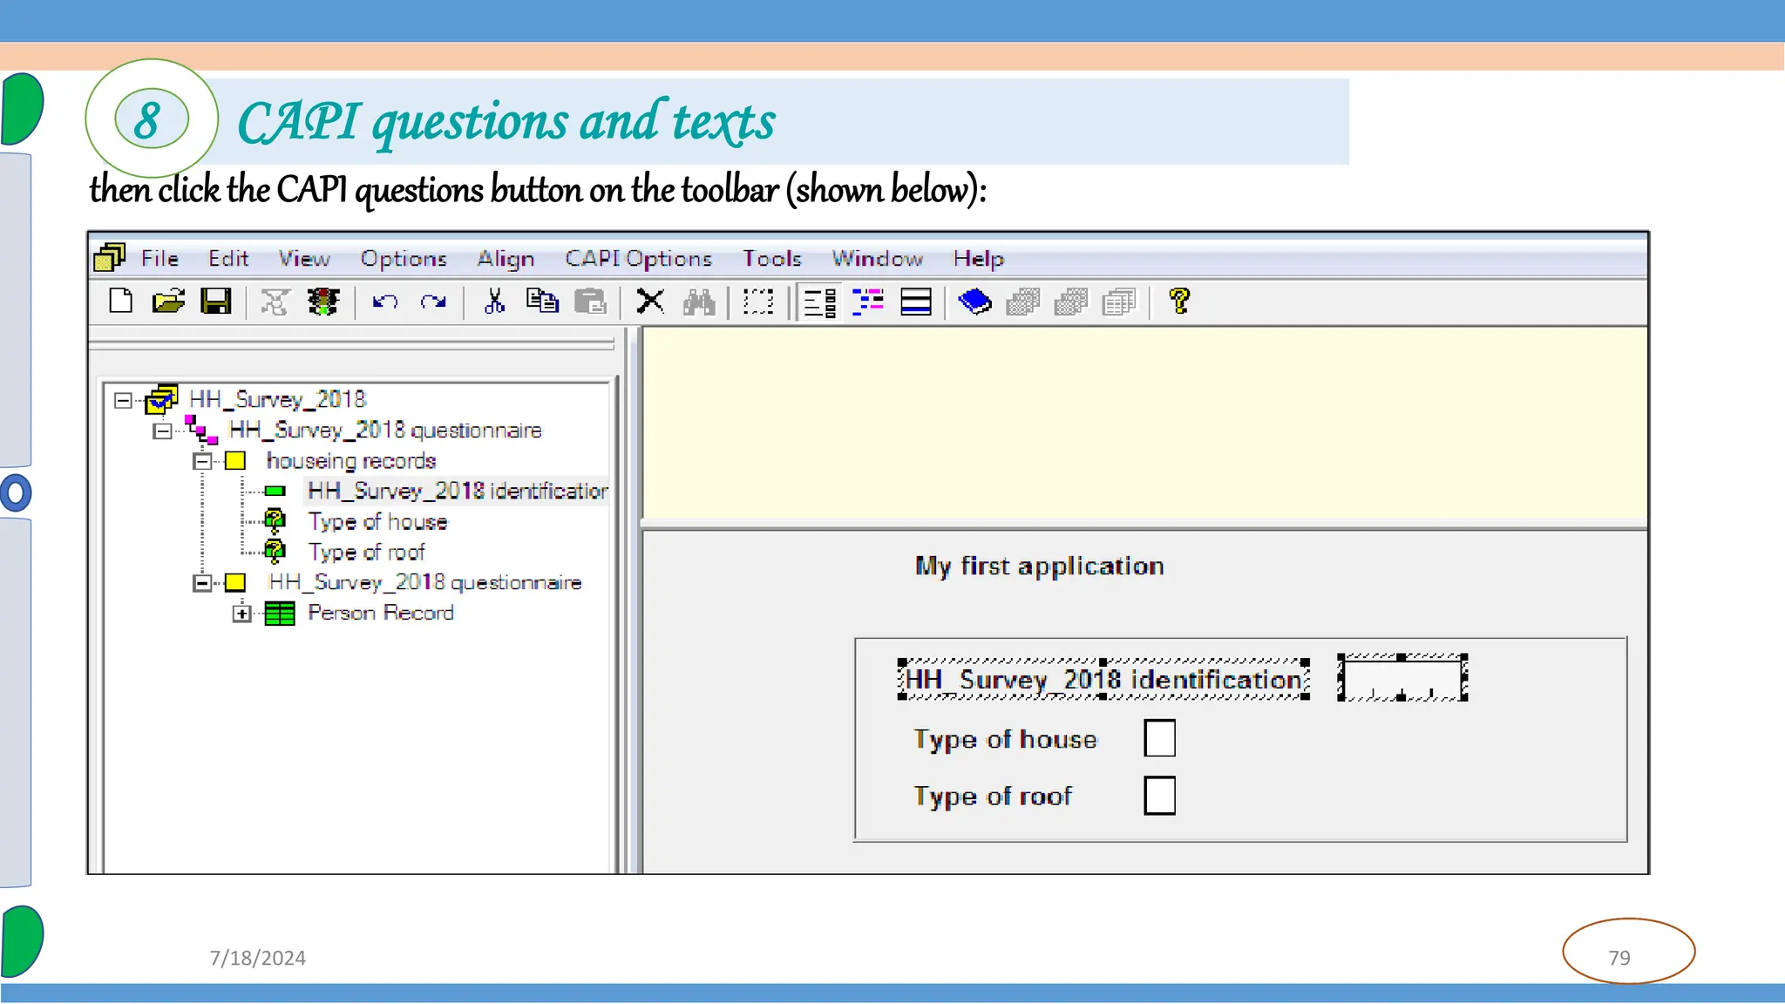Collapse the magenta-icon questionnaire node

(162, 431)
